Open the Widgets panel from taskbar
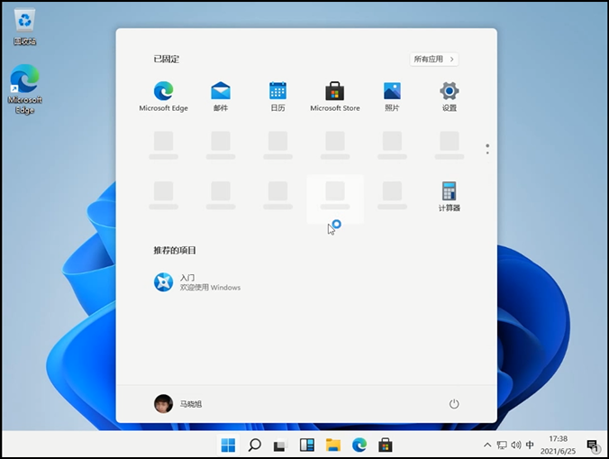This screenshot has width=609, height=459. [307, 445]
